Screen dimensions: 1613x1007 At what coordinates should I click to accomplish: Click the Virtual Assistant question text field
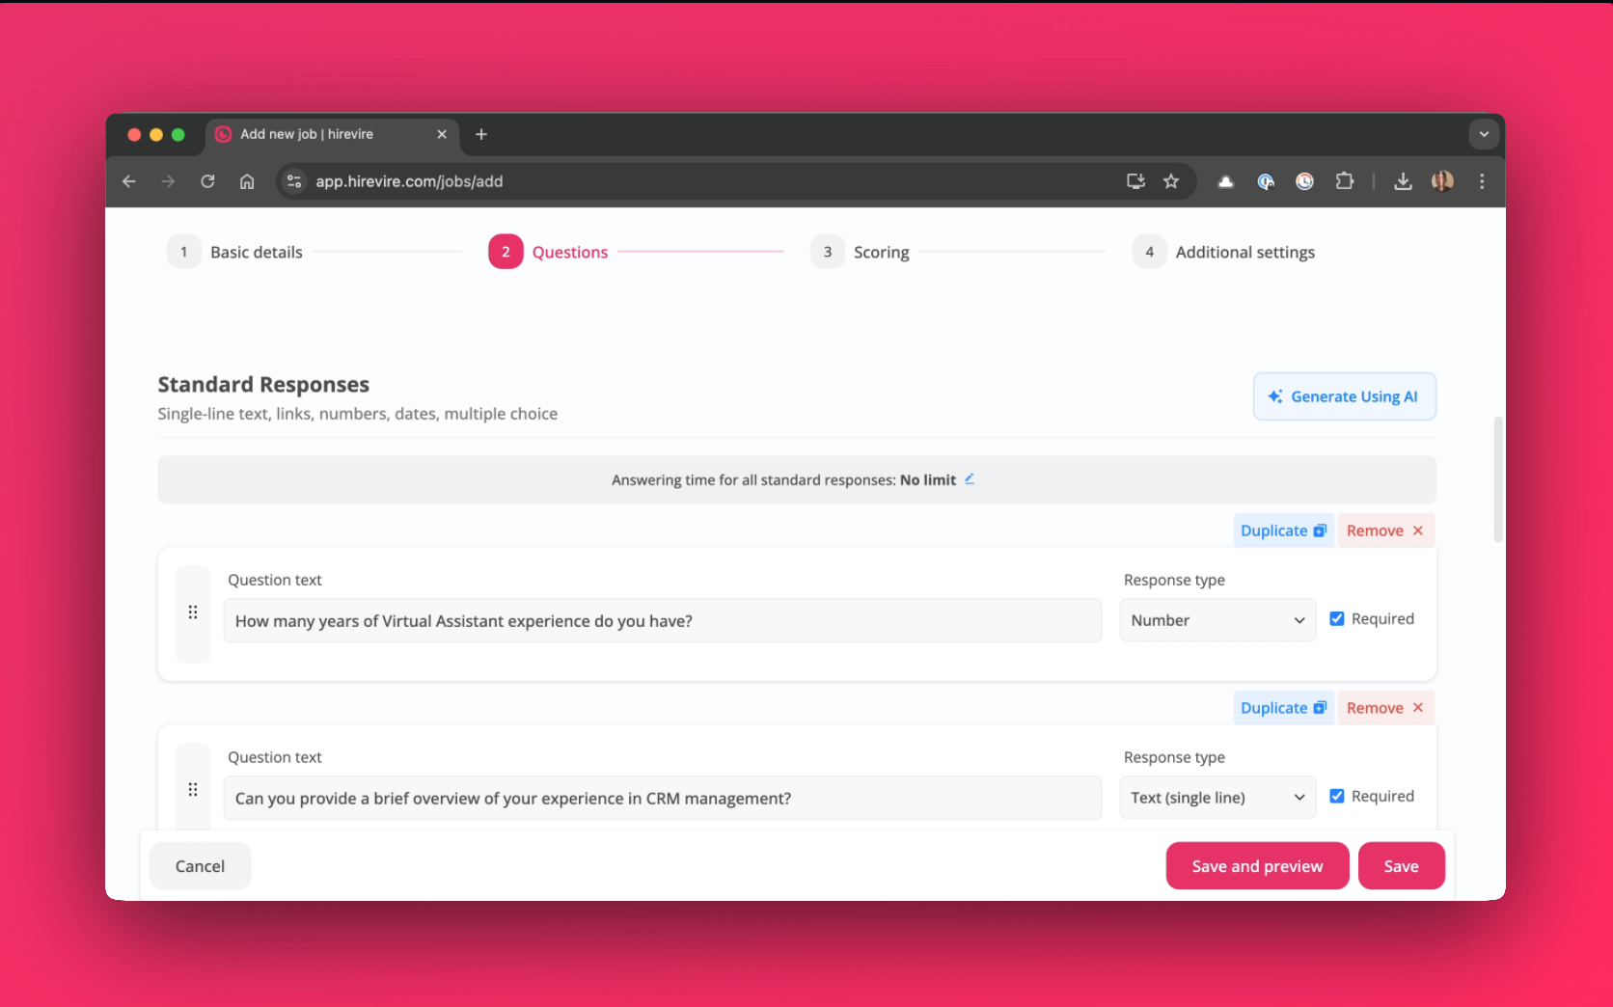coord(662,621)
